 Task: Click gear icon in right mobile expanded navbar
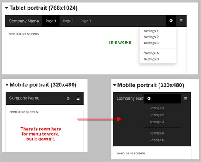(x=149, y=99)
